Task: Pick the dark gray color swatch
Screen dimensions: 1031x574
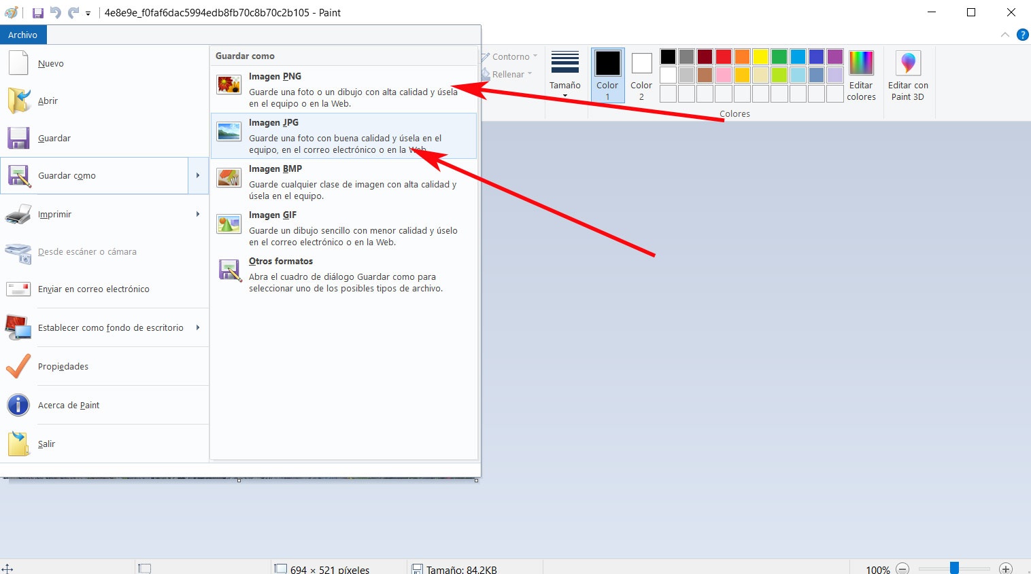Action: tap(686, 56)
